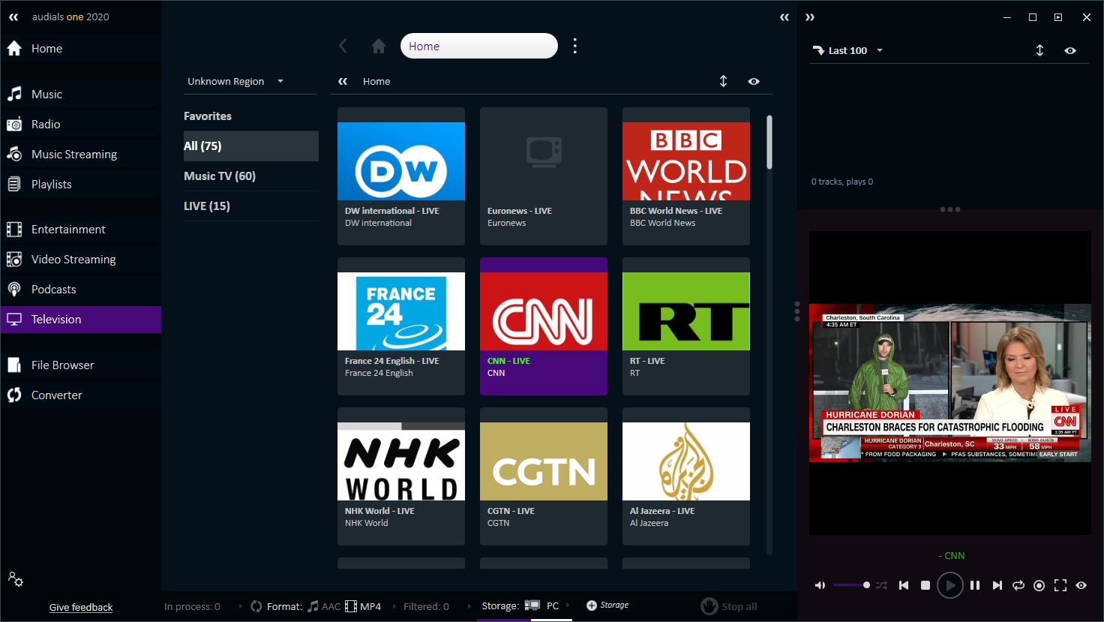This screenshot has height=622, width=1104.
Task: Toggle shuffle playback
Action: tap(881, 585)
